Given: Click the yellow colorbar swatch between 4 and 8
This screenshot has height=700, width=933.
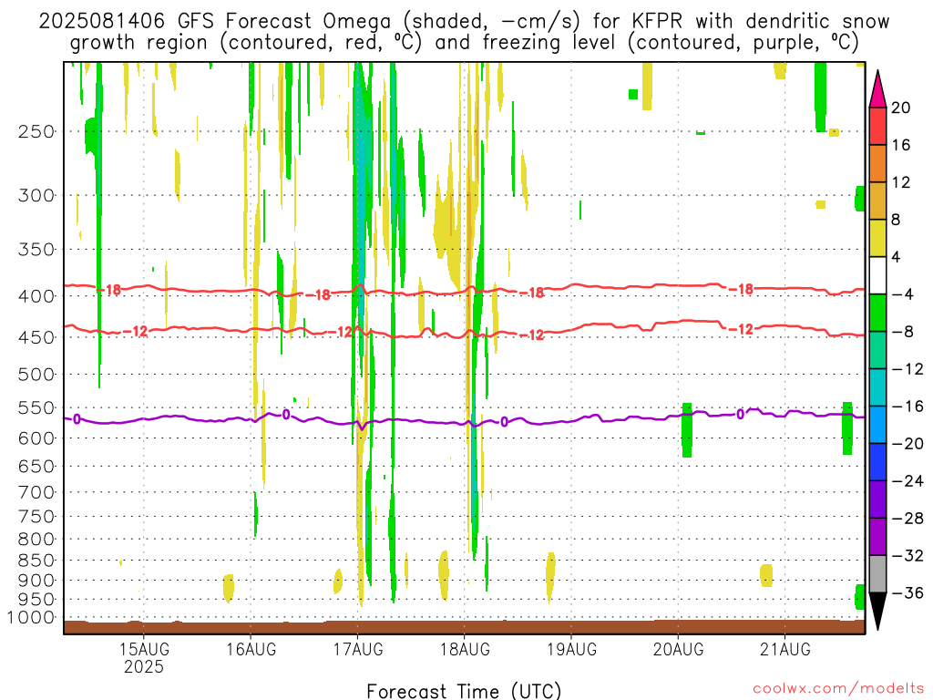Looking at the screenshot, I should tap(877, 239).
